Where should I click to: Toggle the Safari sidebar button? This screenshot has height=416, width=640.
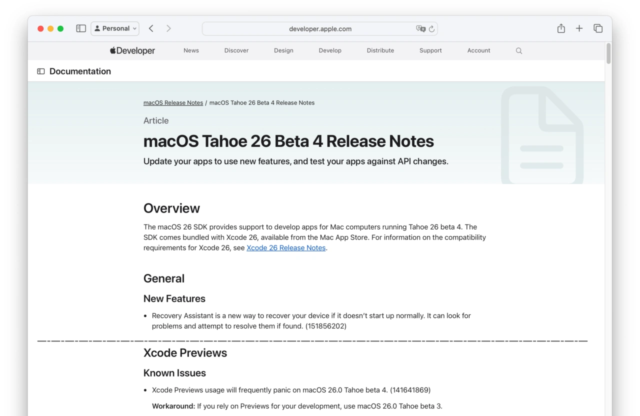click(x=81, y=28)
